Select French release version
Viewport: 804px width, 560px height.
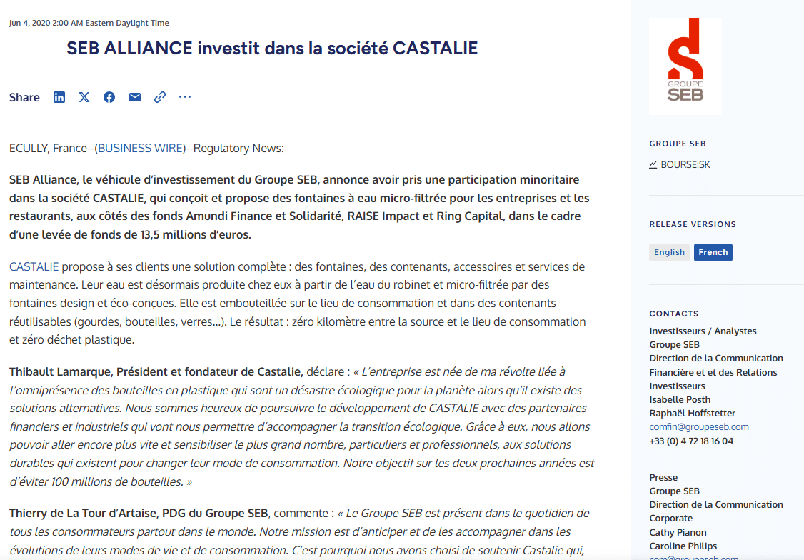(x=713, y=252)
